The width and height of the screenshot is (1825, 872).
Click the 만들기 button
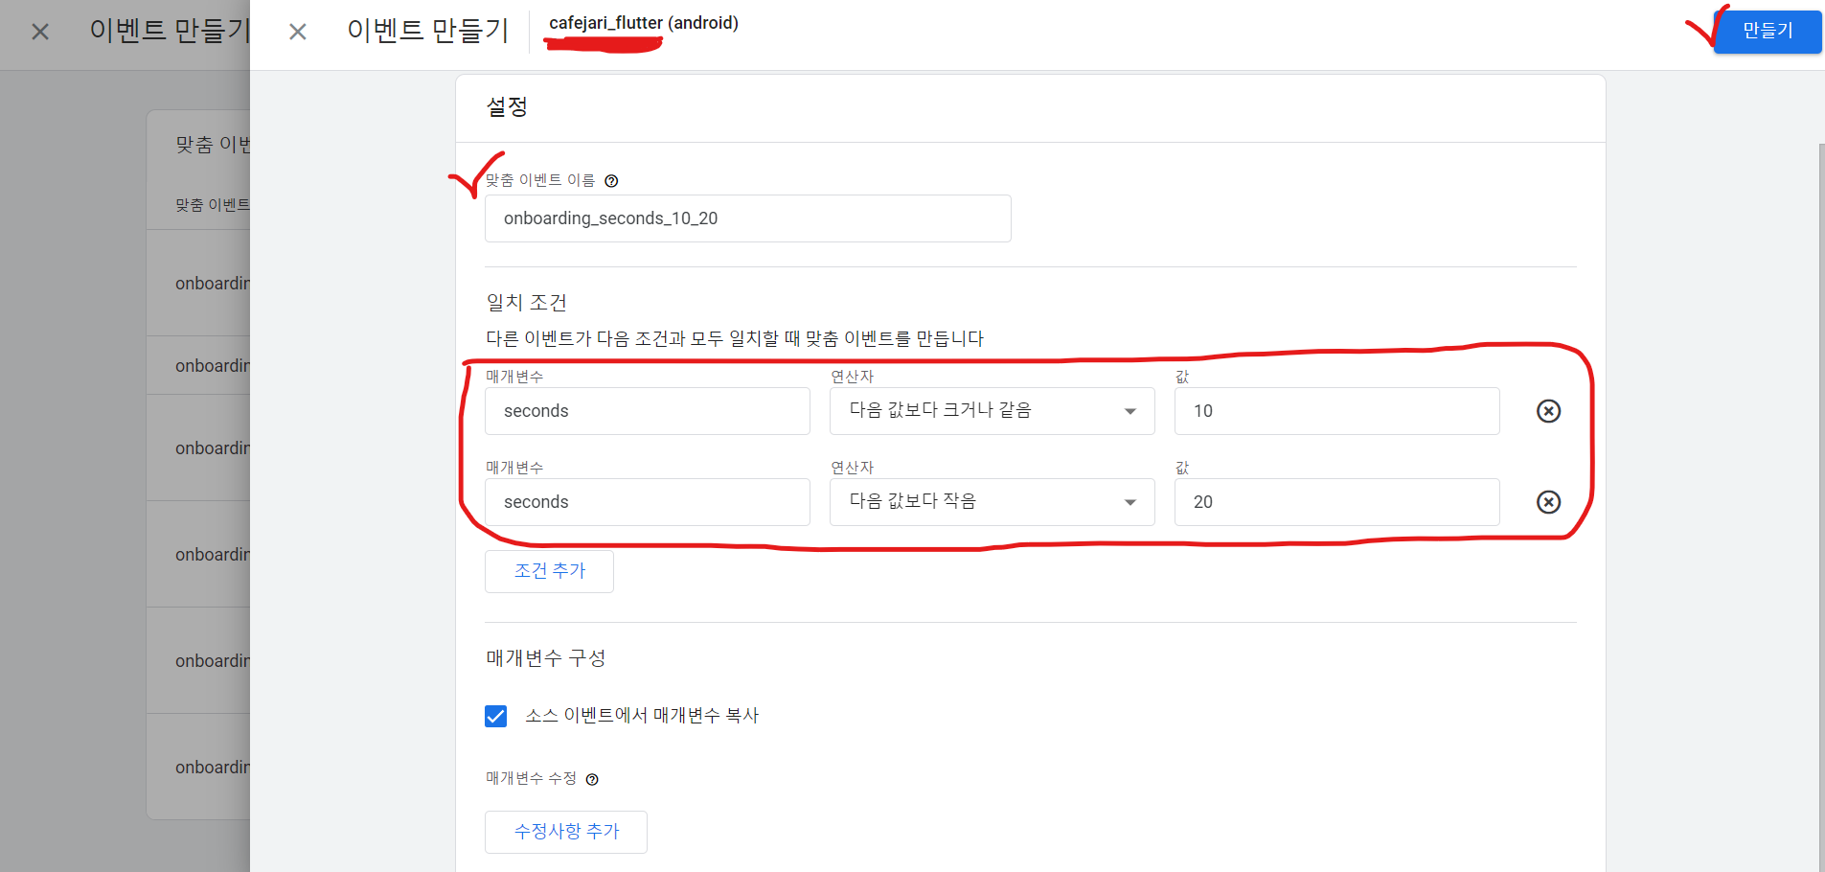(1767, 31)
